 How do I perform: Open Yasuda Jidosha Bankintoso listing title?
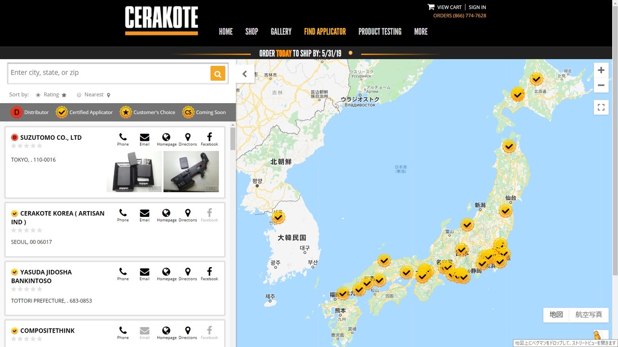pos(42,277)
